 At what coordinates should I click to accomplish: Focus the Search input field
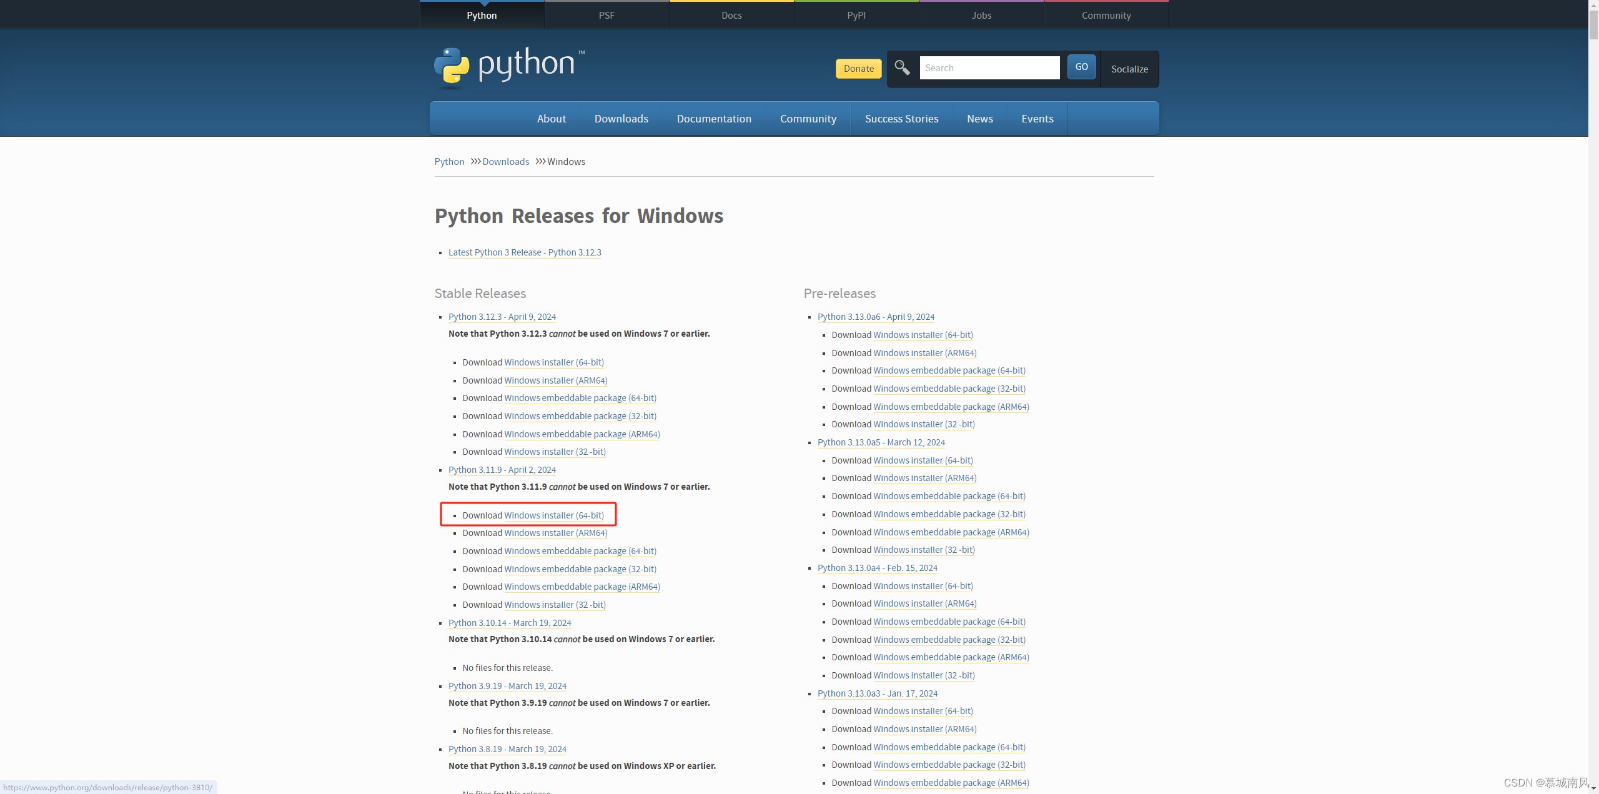click(x=989, y=68)
